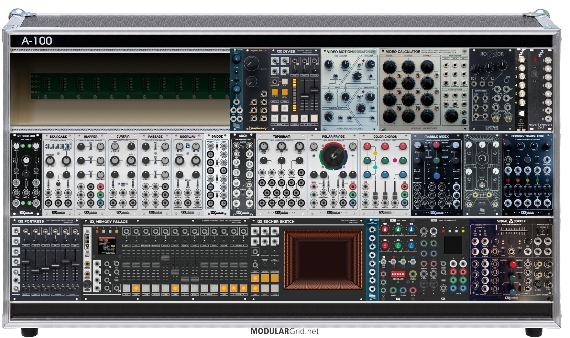This screenshot has height=338, width=570.
Task: Click the Diver INVERT button
Action: click(x=294, y=118)
